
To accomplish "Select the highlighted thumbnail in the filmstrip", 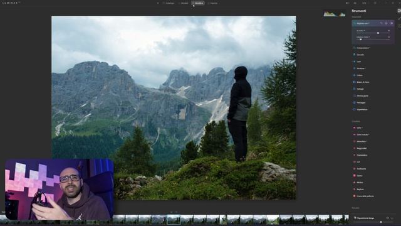I will tap(174, 220).
